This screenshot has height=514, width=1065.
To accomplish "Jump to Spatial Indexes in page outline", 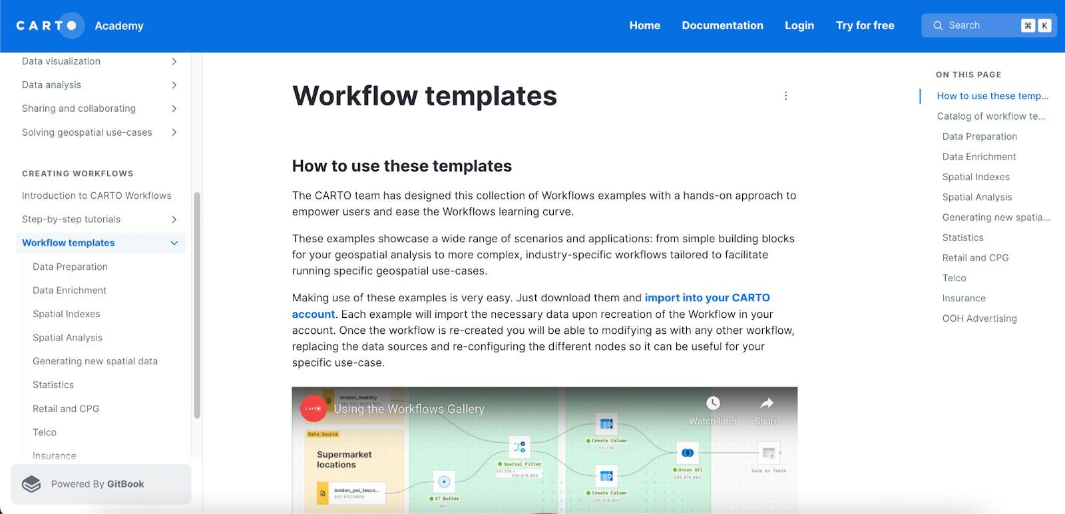I will pos(976,177).
